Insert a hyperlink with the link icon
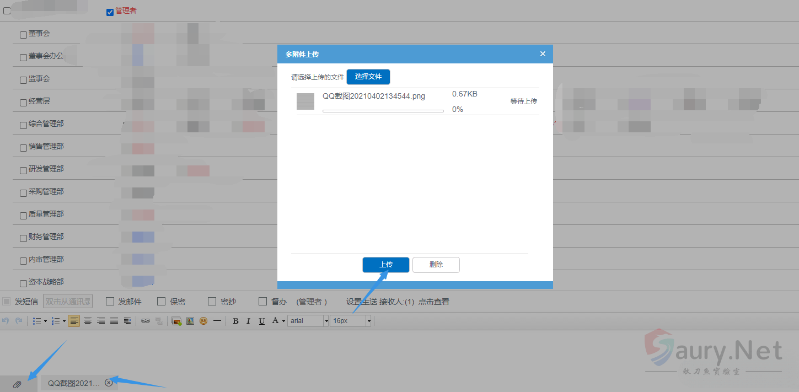Image resolution: width=799 pixels, height=392 pixels. tap(146, 321)
